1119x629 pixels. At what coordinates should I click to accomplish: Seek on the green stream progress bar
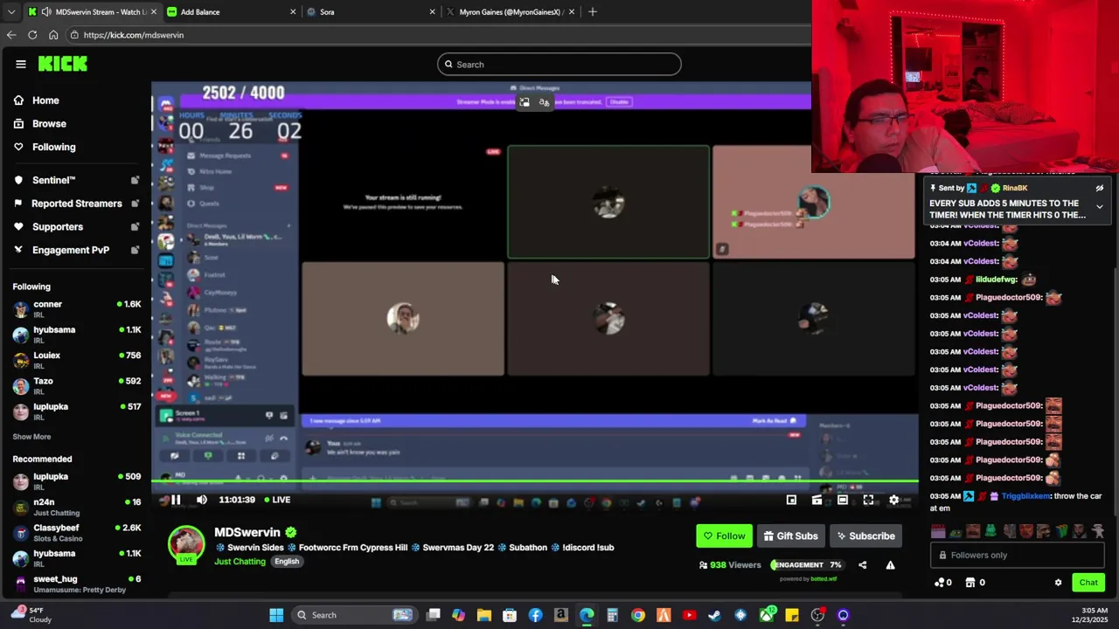535,481
